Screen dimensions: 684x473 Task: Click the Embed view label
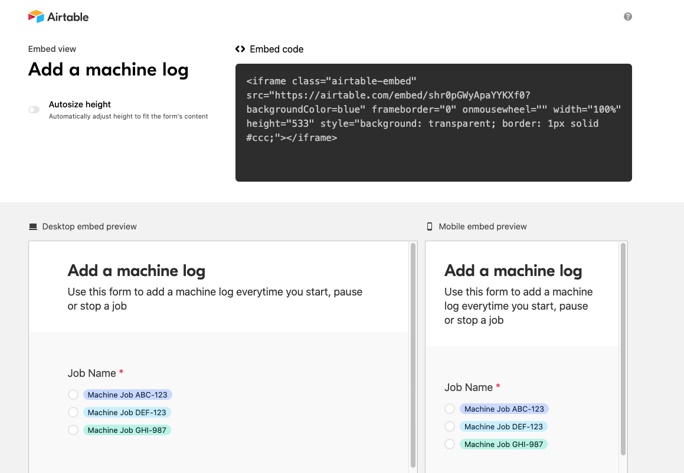pos(52,49)
